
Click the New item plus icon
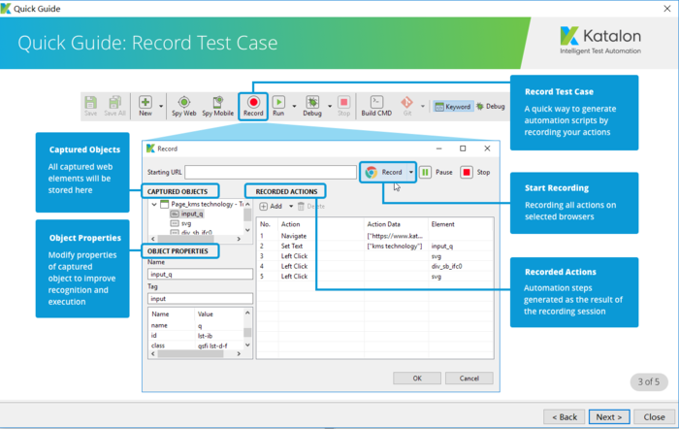(x=145, y=102)
